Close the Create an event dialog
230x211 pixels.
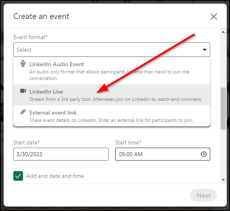[214, 17]
